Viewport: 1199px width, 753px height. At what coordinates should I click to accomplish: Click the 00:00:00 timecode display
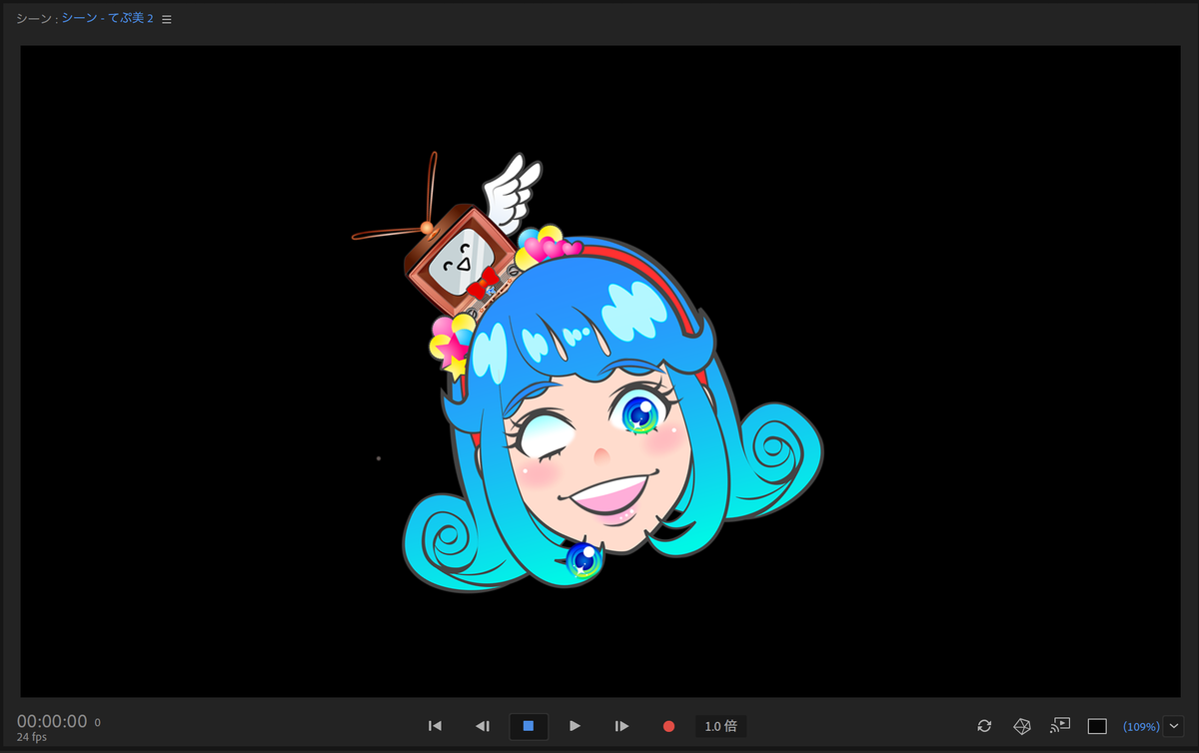[x=52, y=721]
